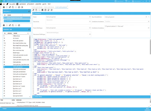Switch to the Cold cycle blow tab
Viewport: 151px width, 111px height.
pyautogui.click(x=49, y=7)
